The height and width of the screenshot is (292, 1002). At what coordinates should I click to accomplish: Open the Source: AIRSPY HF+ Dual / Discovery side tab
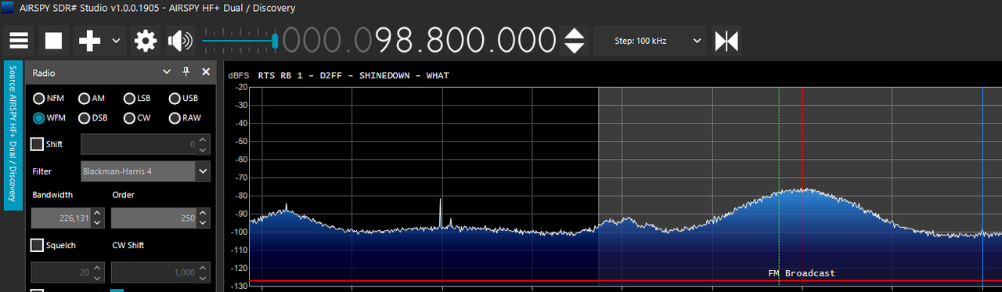point(13,135)
